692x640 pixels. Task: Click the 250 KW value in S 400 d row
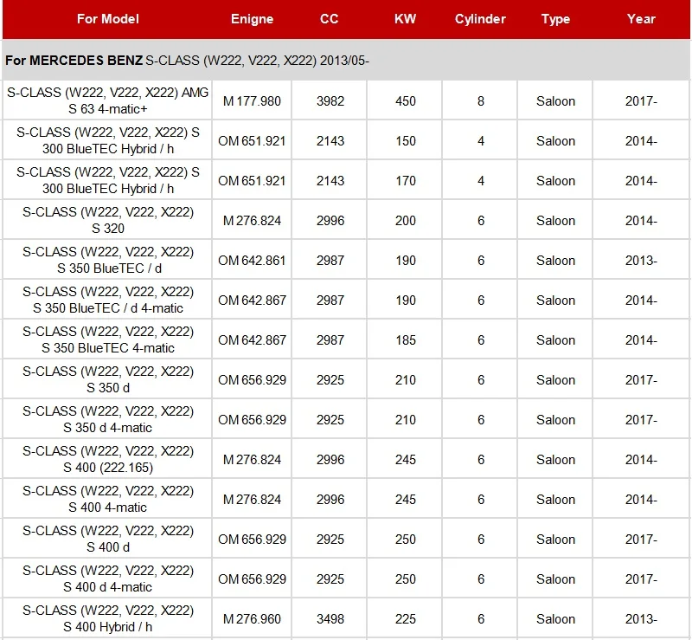tap(406, 540)
